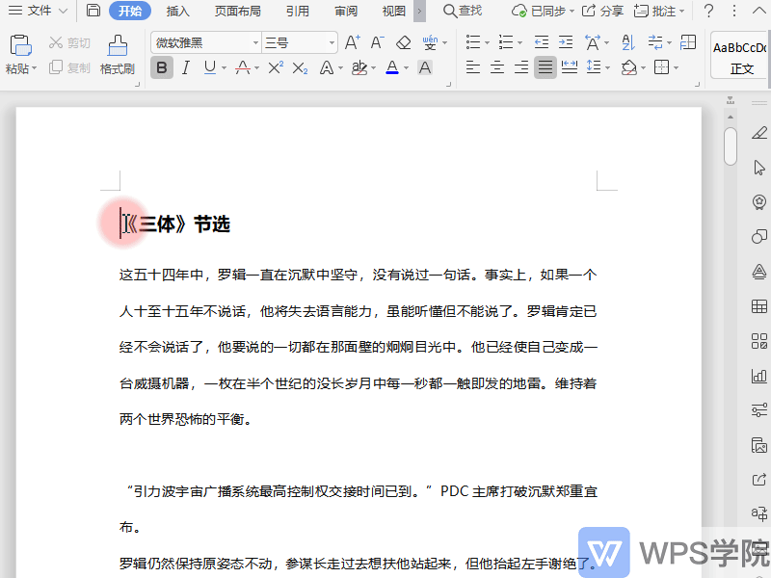This screenshot has width=771, height=578.
Task: Sort text with A-Z sort icon
Action: pyautogui.click(x=628, y=42)
